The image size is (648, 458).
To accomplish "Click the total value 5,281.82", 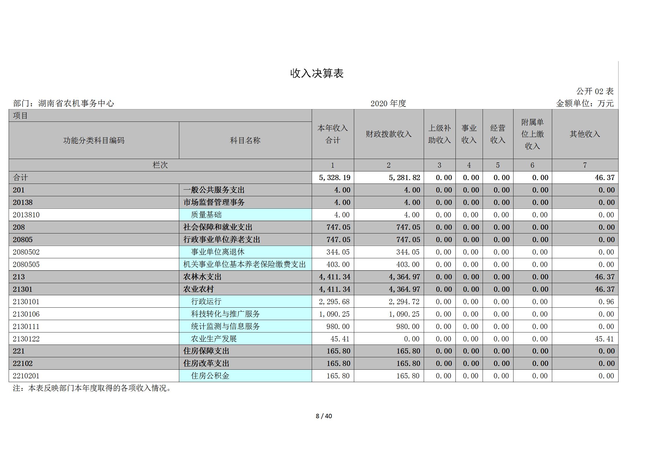I will 404,177.
